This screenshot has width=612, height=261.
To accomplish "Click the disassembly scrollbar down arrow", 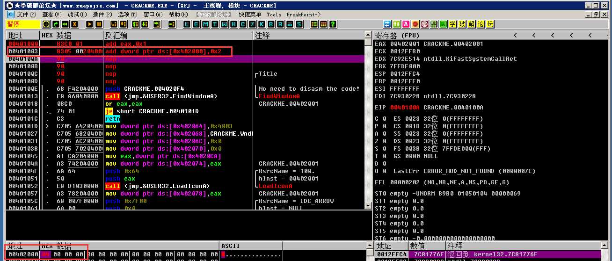I will [368, 205].
